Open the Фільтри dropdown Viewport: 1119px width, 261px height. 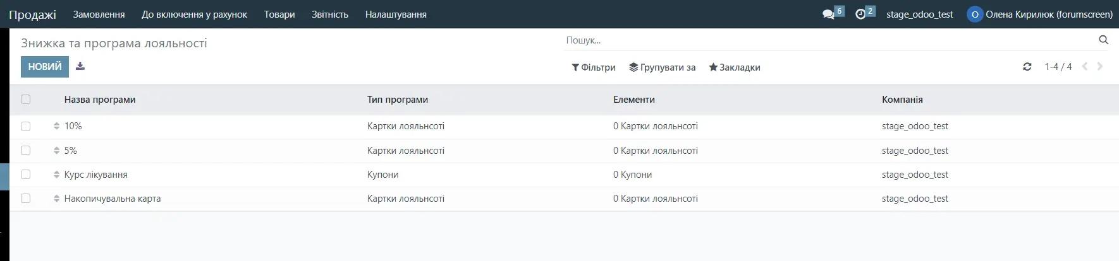point(593,67)
